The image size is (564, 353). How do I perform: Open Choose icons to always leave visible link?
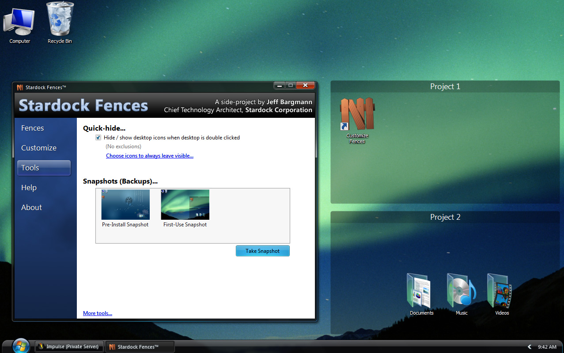tap(150, 156)
